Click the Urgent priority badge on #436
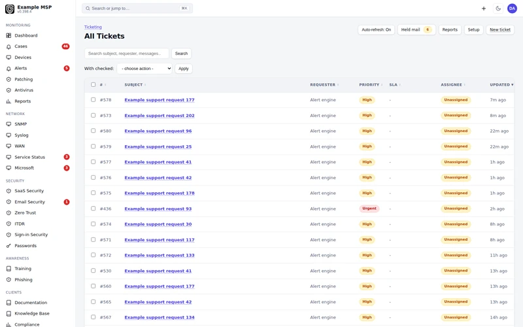 [369, 209]
